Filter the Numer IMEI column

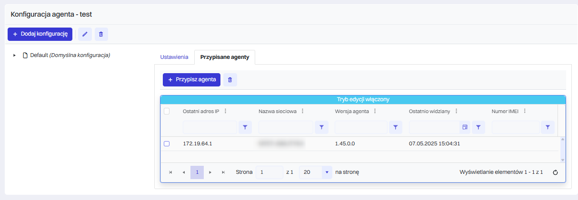click(548, 127)
